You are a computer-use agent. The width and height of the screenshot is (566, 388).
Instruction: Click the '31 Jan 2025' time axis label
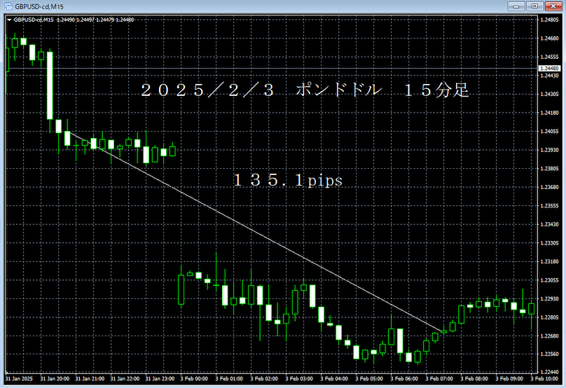[19, 379]
